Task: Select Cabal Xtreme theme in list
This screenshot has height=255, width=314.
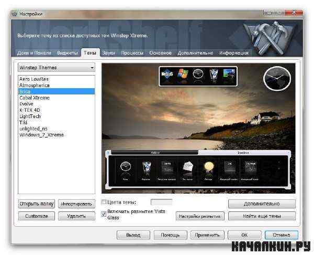Action: pyautogui.click(x=57, y=98)
